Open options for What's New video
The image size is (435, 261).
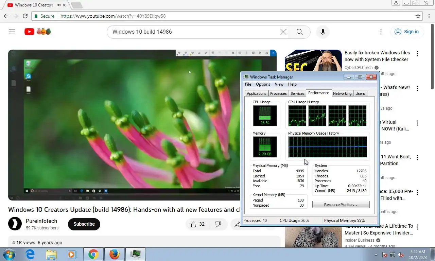417,88
